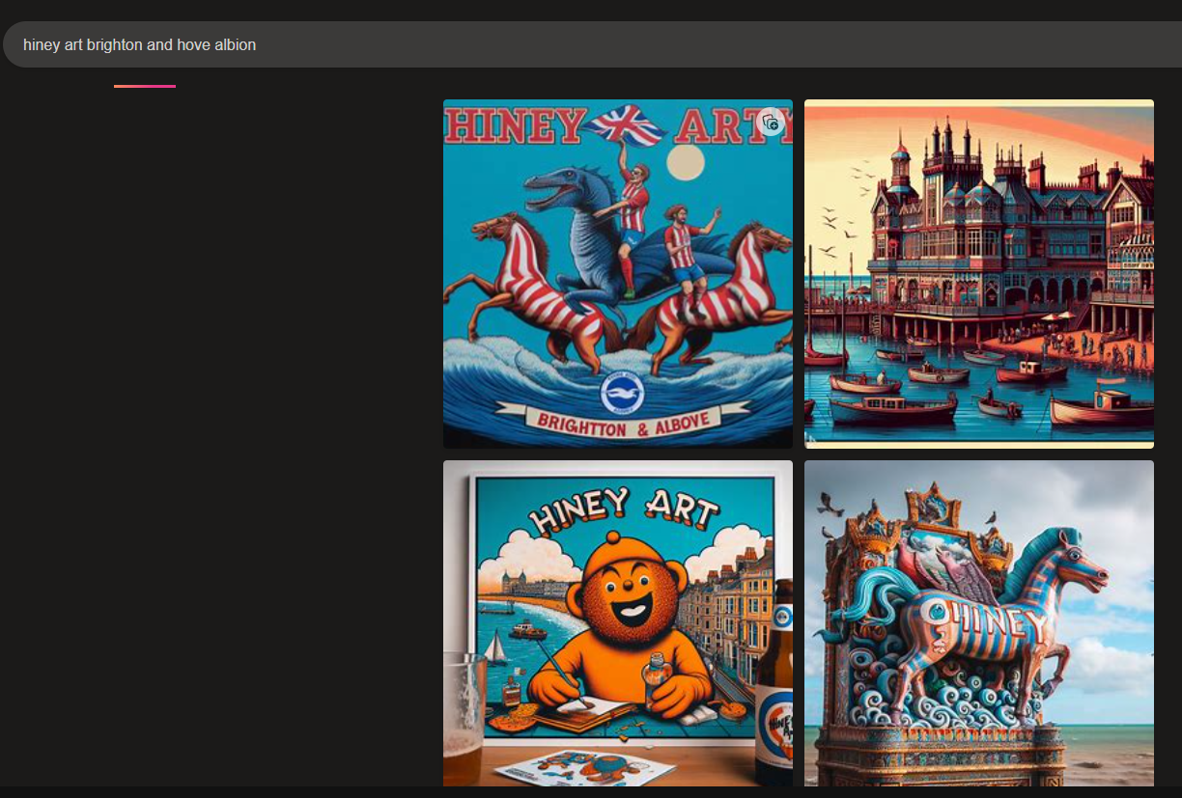Click the collection icon on the striped horses image
This screenshot has width=1182, height=798.
pos(770,123)
